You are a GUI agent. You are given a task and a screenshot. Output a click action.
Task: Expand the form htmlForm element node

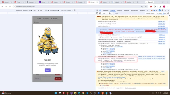click(x=99, y=84)
